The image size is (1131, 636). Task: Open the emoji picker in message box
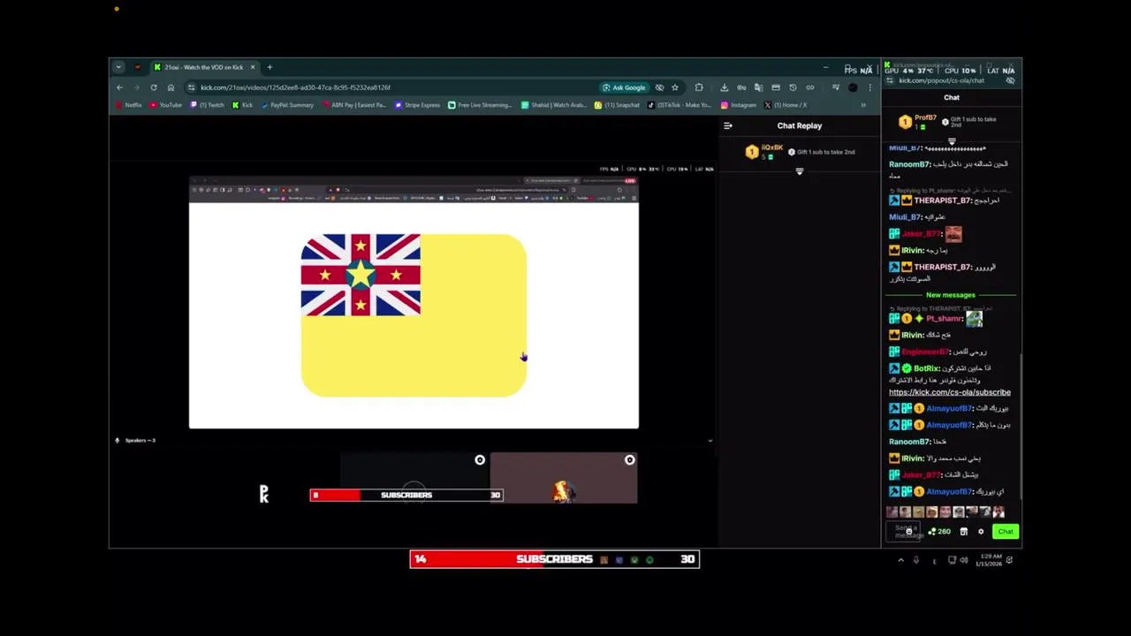coord(909,532)
